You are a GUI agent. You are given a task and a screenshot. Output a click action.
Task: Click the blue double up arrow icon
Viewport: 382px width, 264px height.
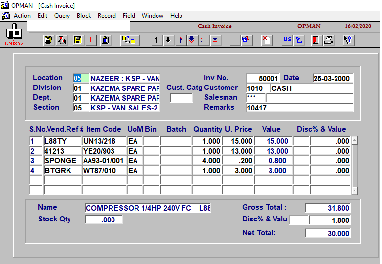point(180,40)
